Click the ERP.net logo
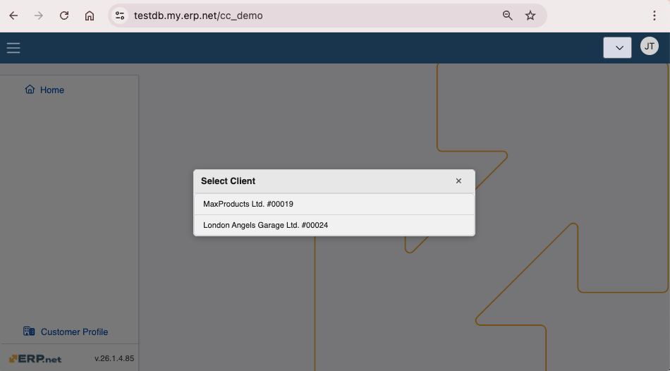Screen dimensions: 670x371 coord(35,359)
